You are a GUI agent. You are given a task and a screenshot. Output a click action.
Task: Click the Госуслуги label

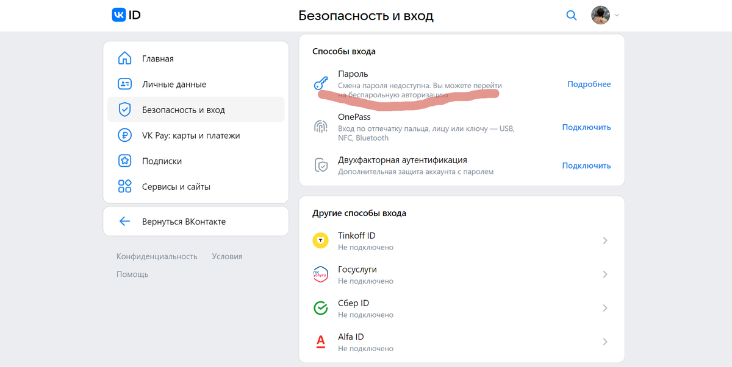point(357,269)
